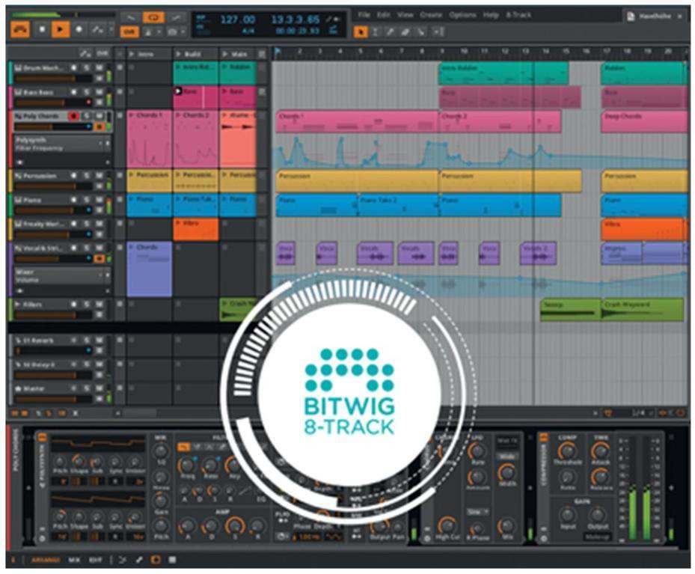Click the Compressor Input gain knob
The image size is (695, 574).
pyautogui.click(x=567, y=515)
